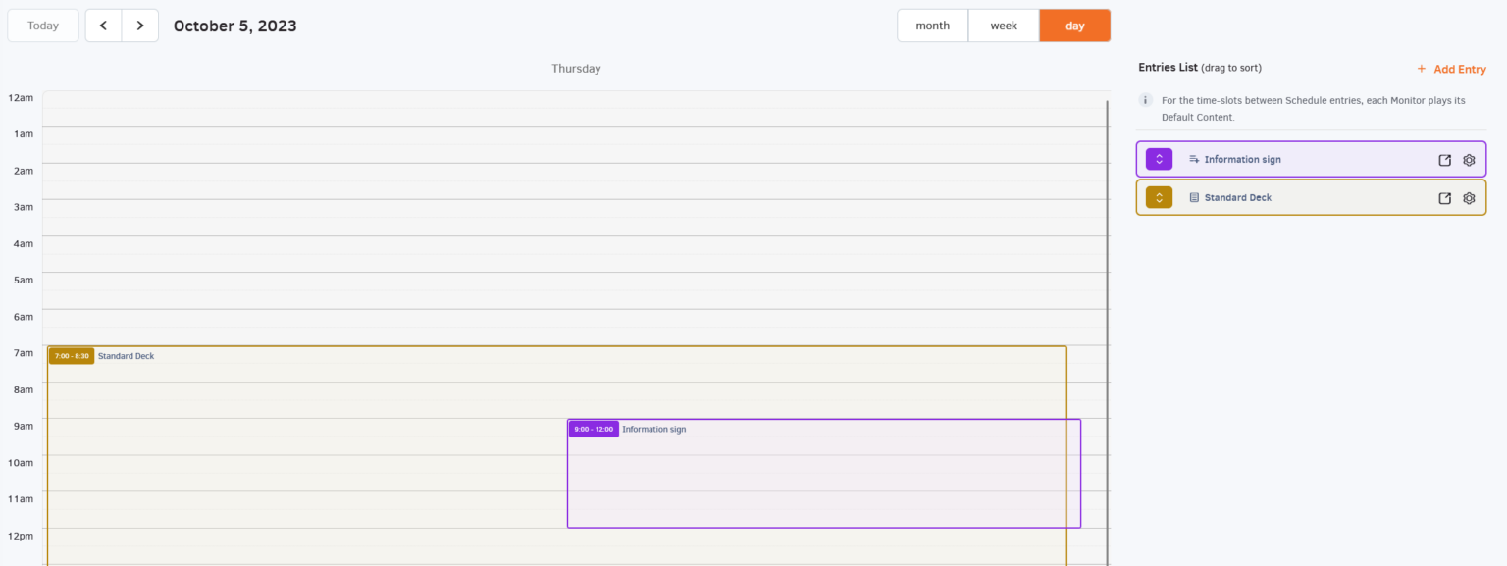Open settings gear for Information sign entry
The height and width of the screenshot is (566, 1507).
(1469, 159)
